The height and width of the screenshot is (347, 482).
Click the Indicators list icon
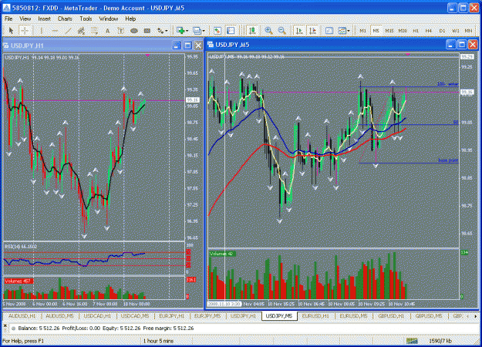click(x=329, y=31)
